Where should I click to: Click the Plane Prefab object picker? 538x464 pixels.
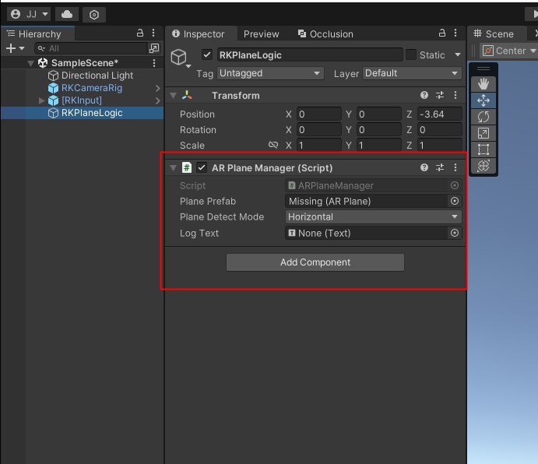click(x=455, y=201)
